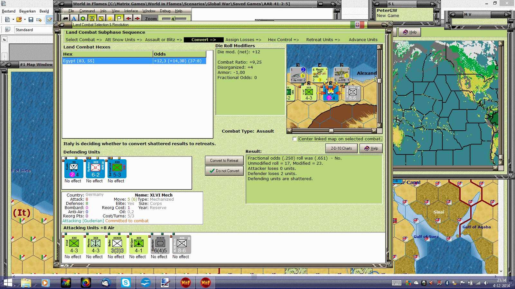Image resolution: width=515 pixels, height=289 pixels.
Task: Click the save icon in background editor
Action: coord(31,20)
